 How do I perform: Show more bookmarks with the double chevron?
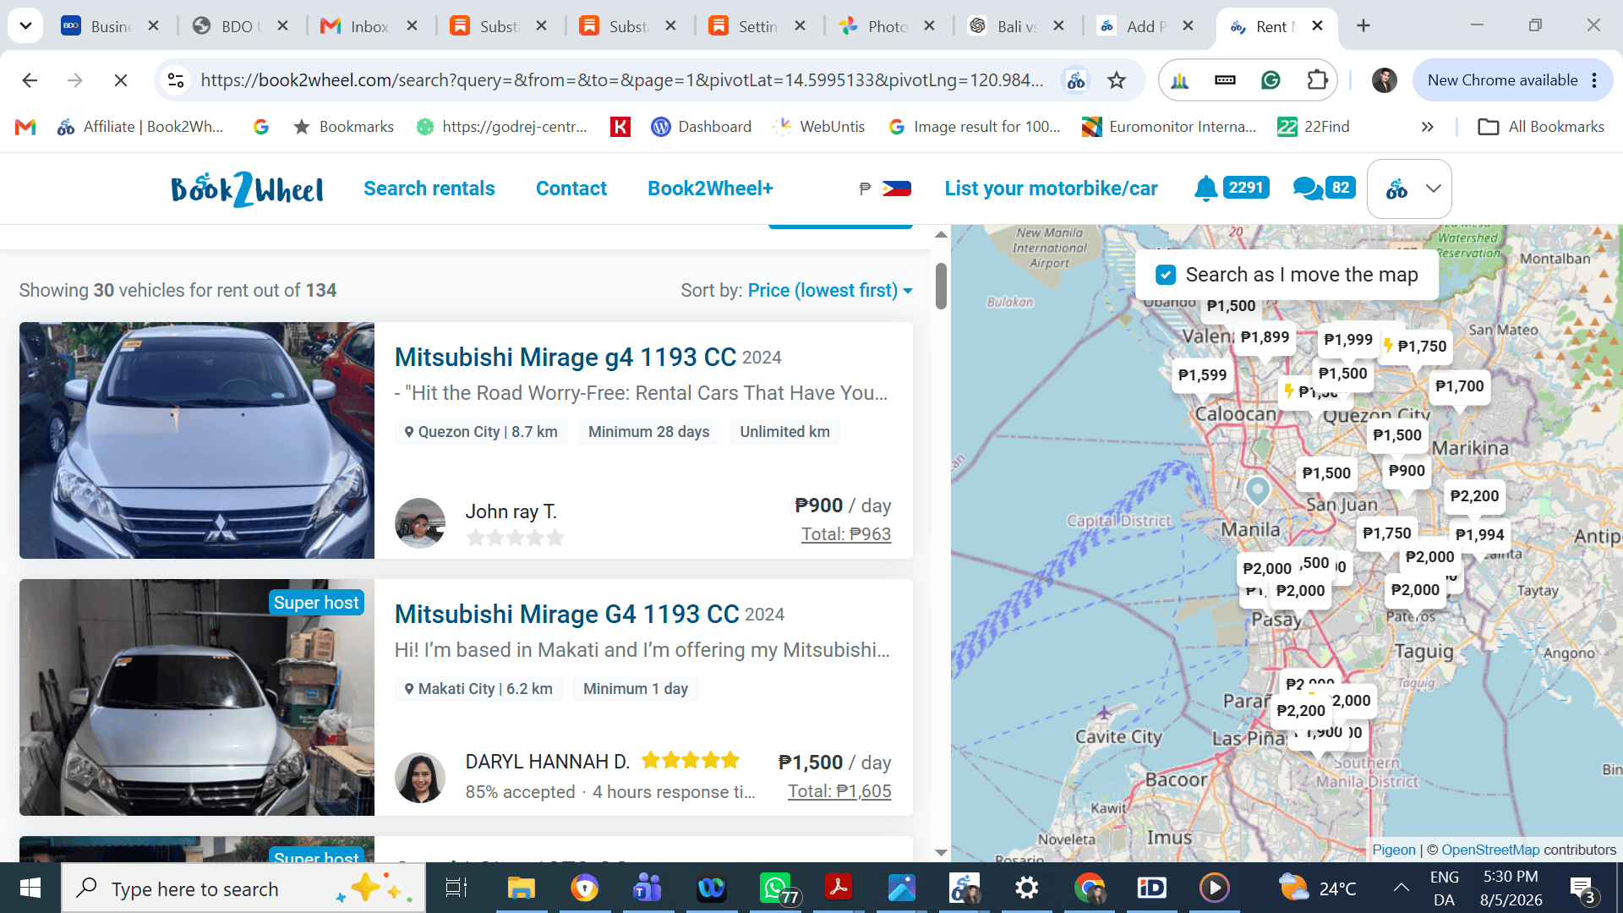coord(1428,127)
